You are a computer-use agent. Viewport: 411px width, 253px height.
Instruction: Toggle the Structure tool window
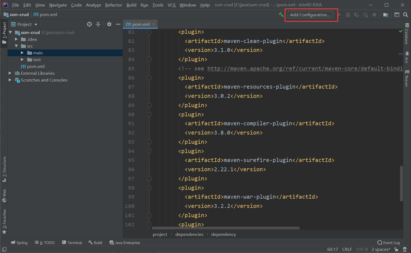tap(4, 169)
